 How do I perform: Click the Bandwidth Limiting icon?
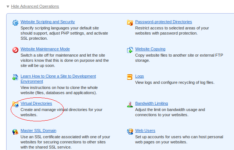[130, 104]
